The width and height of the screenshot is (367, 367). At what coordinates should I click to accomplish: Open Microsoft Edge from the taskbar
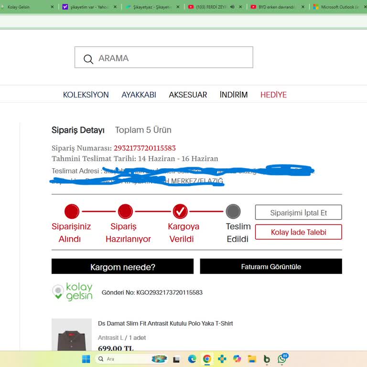192,359
